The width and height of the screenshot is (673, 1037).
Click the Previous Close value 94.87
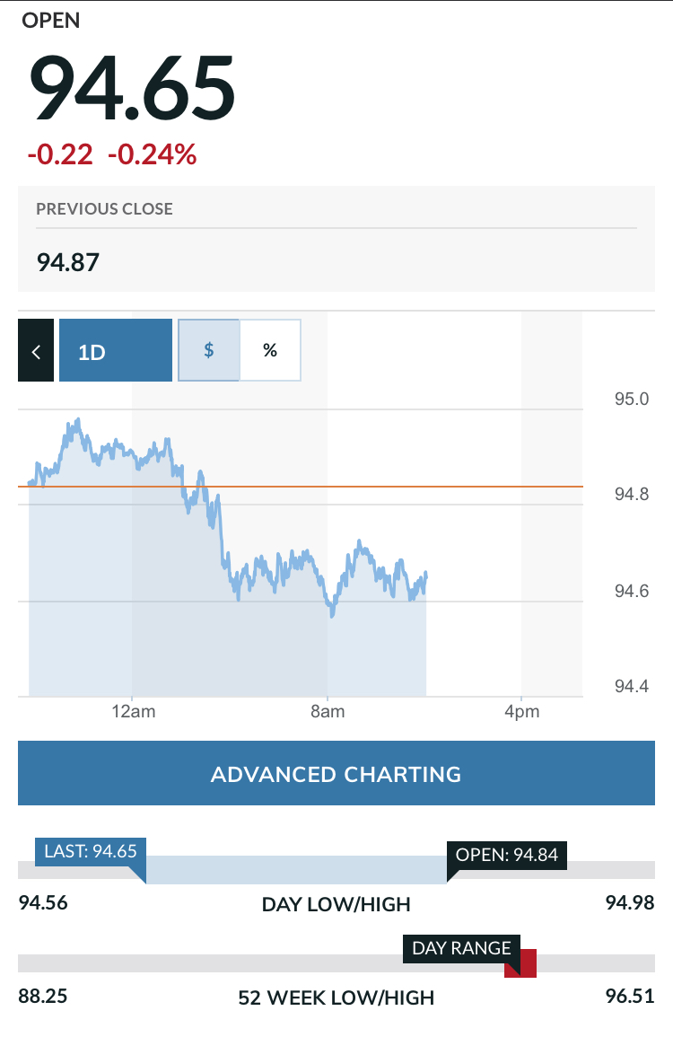[68, 262]
